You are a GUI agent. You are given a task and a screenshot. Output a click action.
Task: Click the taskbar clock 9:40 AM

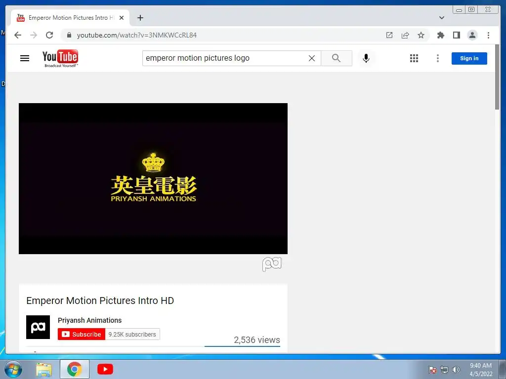[481, 366]
